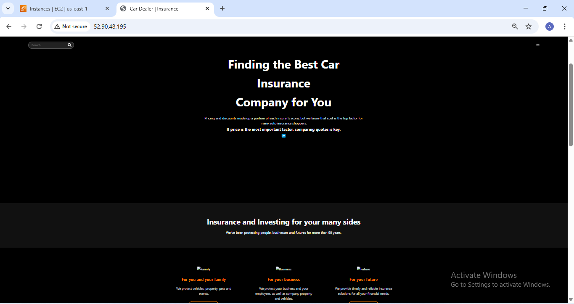The height and width of the screenshot is (304, 574).
Task: Open the site hamburger menu
Action: click(538, 44)
